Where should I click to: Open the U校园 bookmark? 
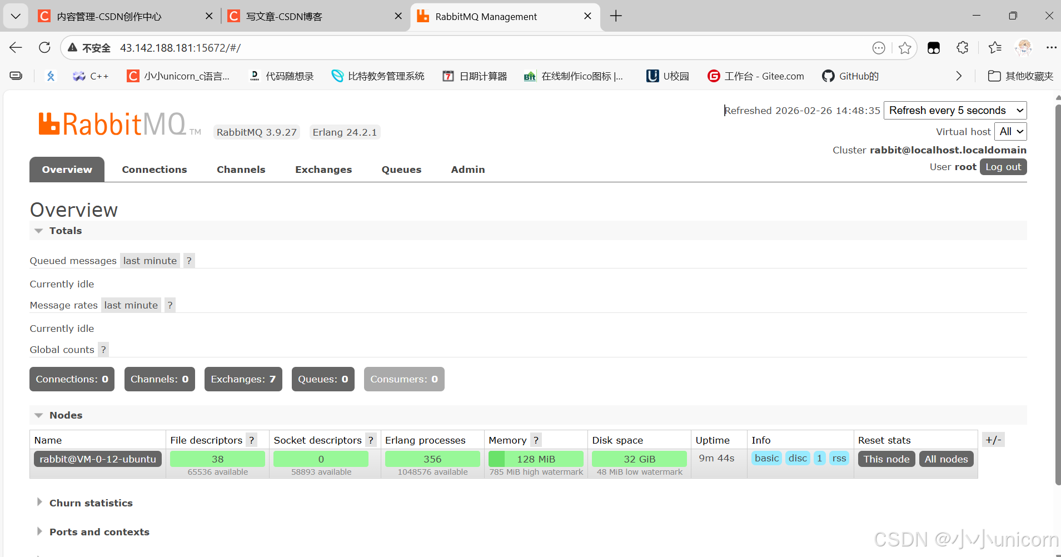668,76
